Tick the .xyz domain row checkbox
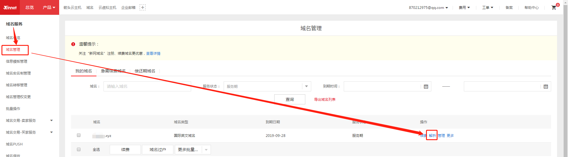 (79, 135)
